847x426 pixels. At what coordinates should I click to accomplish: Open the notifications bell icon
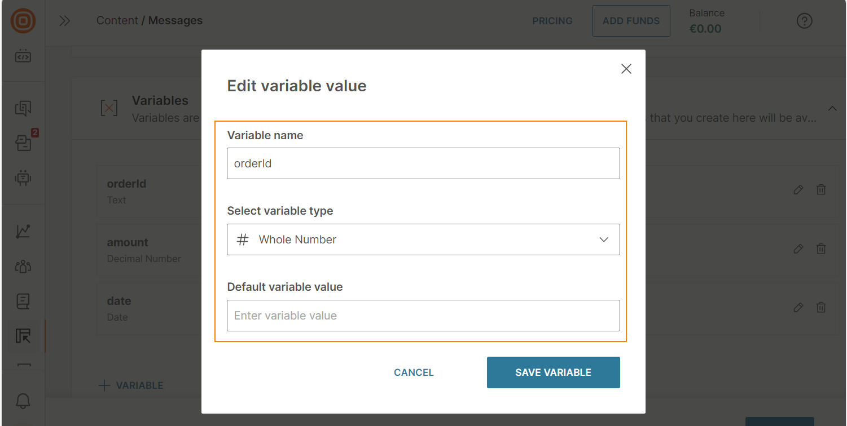[23, 400]
